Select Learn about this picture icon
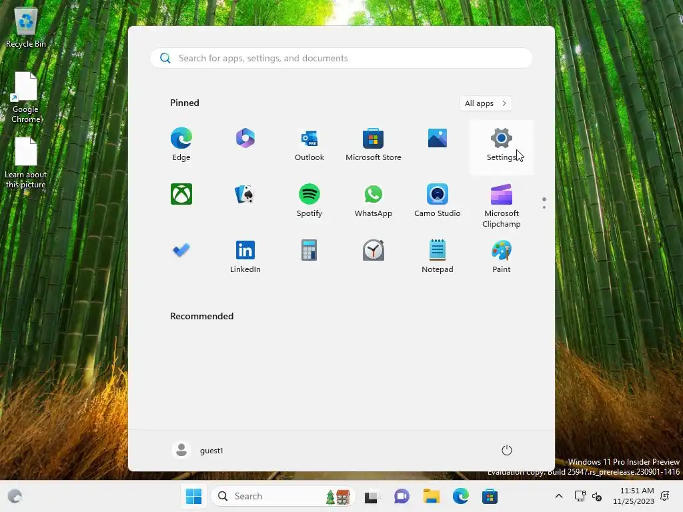The height and width of the screenshot is (512, 683). click(26, 163)
